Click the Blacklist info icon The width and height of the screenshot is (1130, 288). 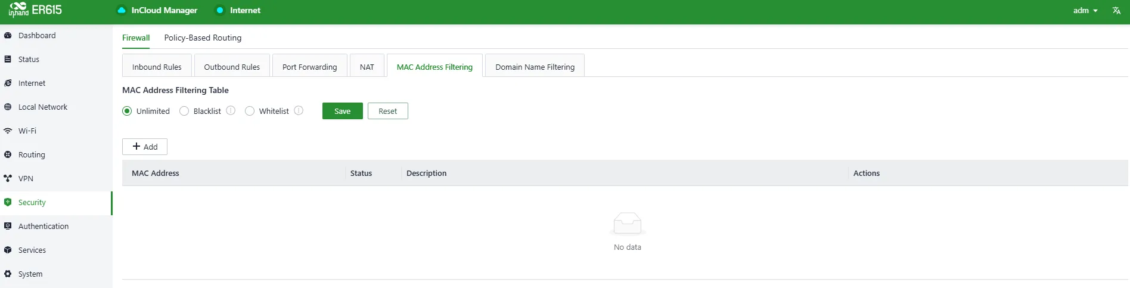tap(231, 111)
